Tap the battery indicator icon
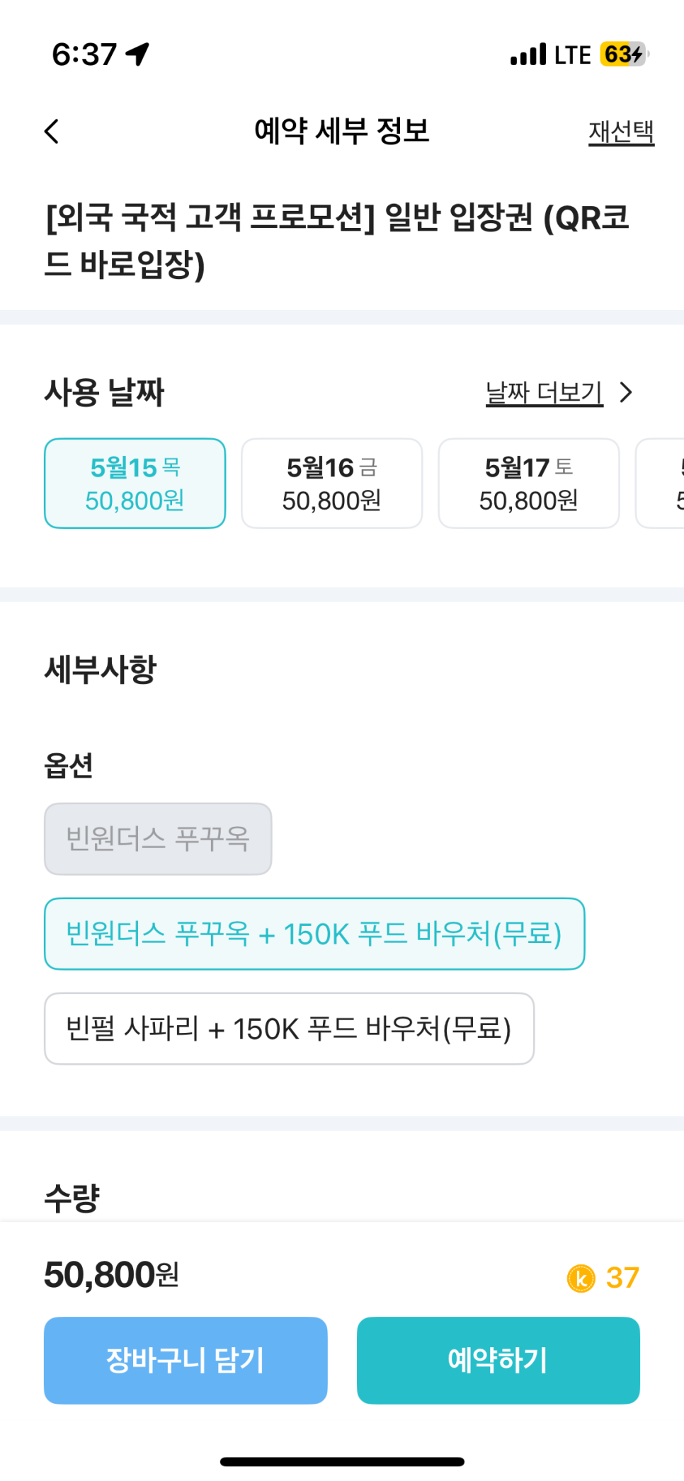The height and width of the screenshot is (1481, 684). [x=624, y=54]
